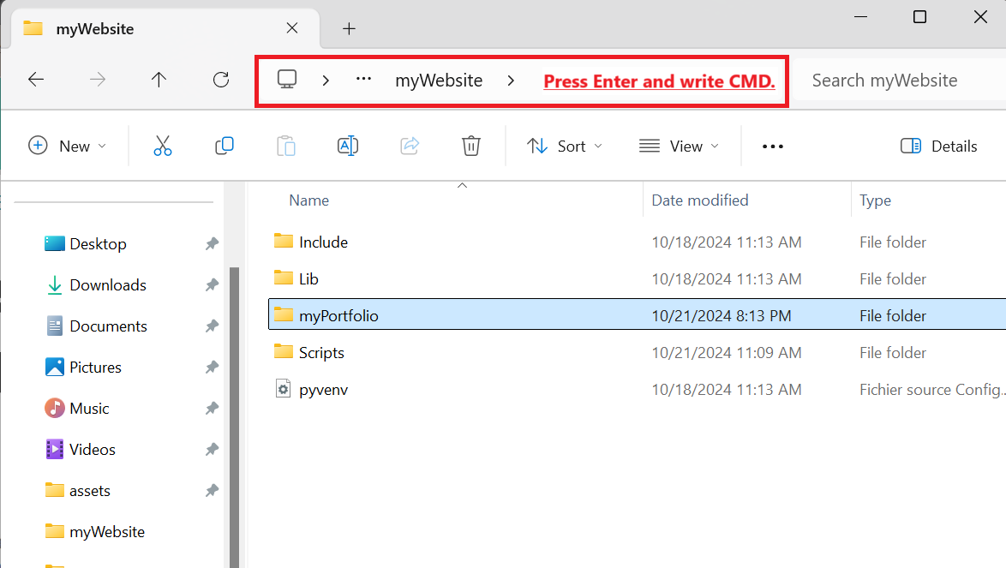Click the Share icon
Image resolution: width=1006 pixels, height=568 pixels.
click(x=410, y=146)
